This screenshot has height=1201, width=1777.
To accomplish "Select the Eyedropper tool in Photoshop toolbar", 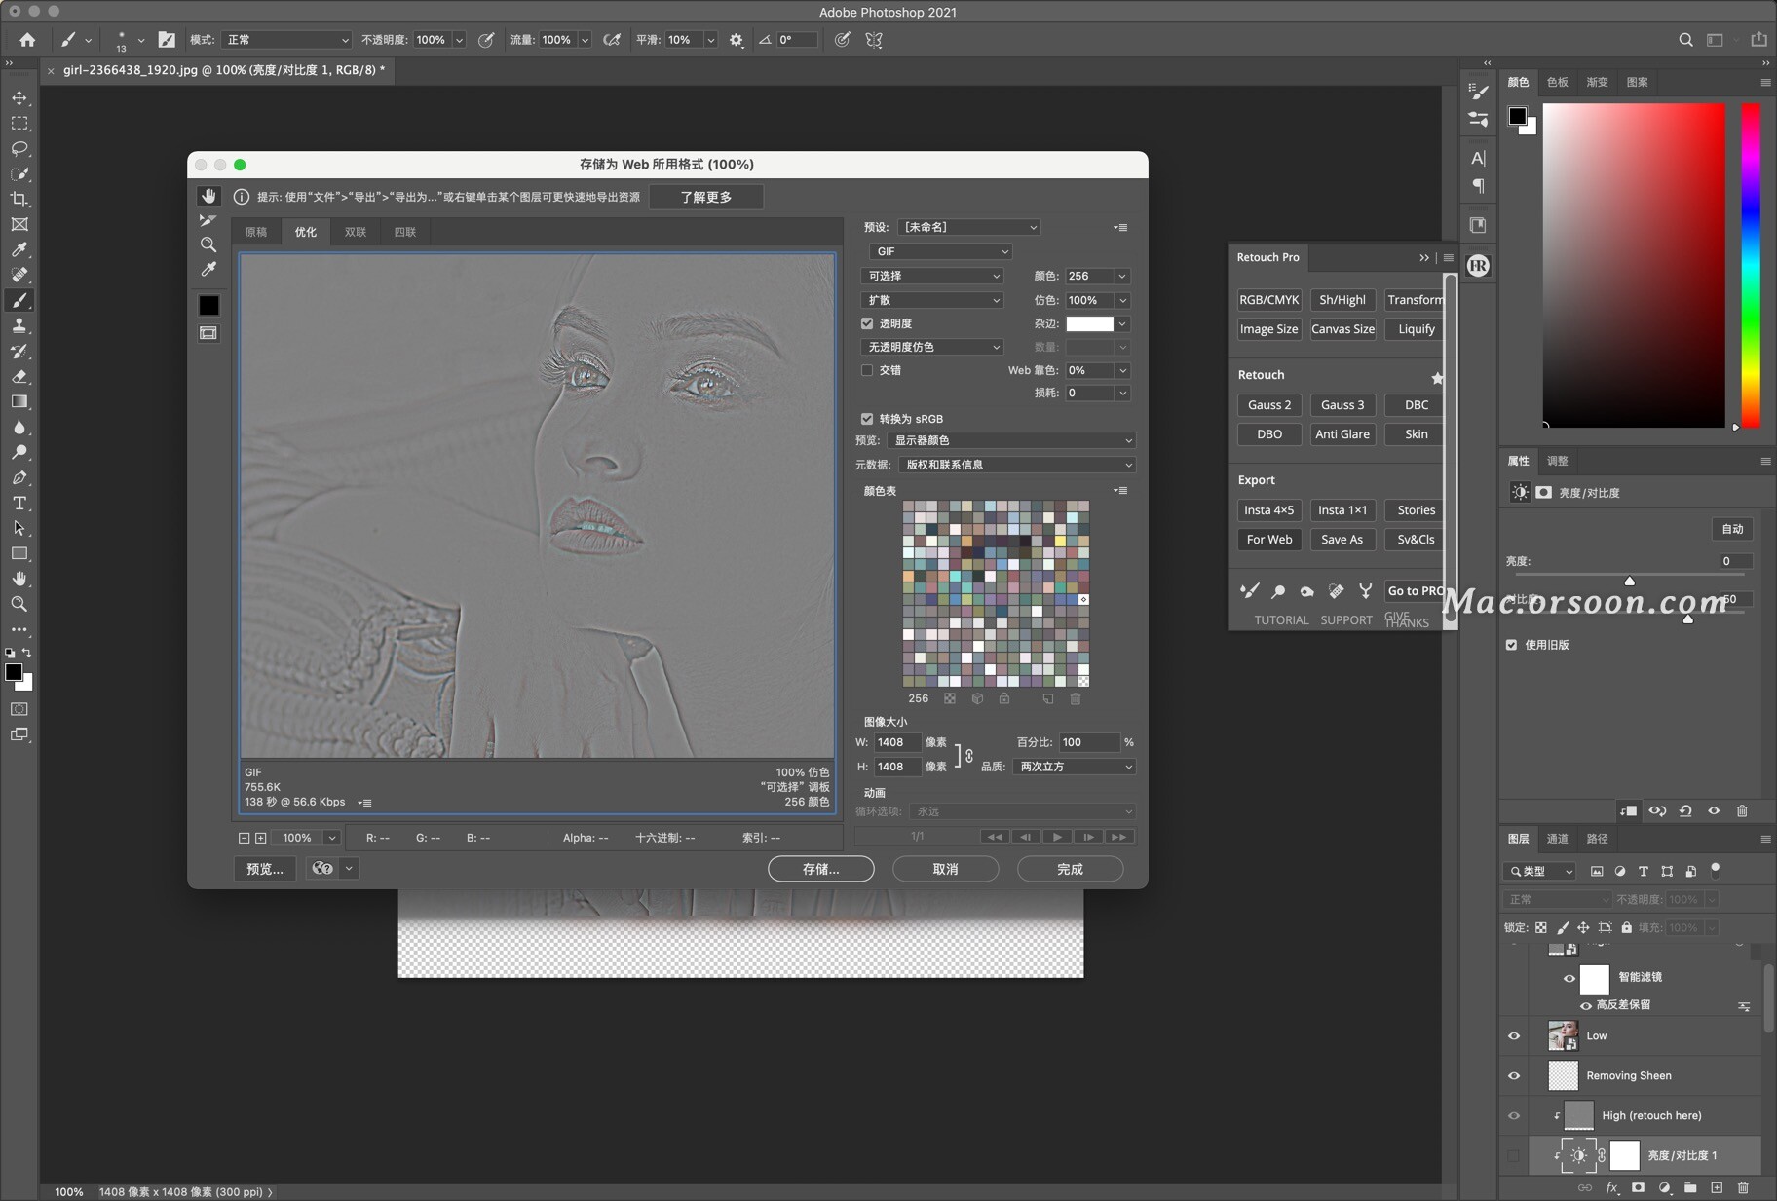I will [x=19, y=250].
